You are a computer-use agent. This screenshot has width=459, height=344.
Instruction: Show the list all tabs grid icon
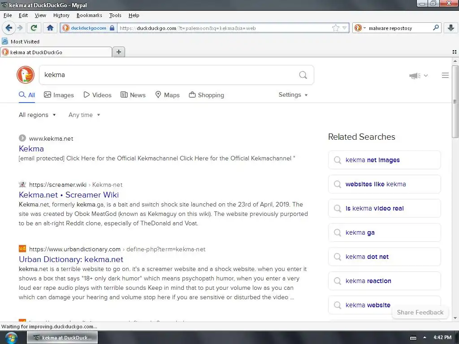[455, 52]
